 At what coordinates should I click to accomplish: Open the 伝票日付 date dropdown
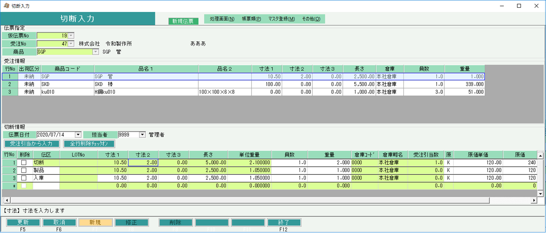(x=78, y=135)
